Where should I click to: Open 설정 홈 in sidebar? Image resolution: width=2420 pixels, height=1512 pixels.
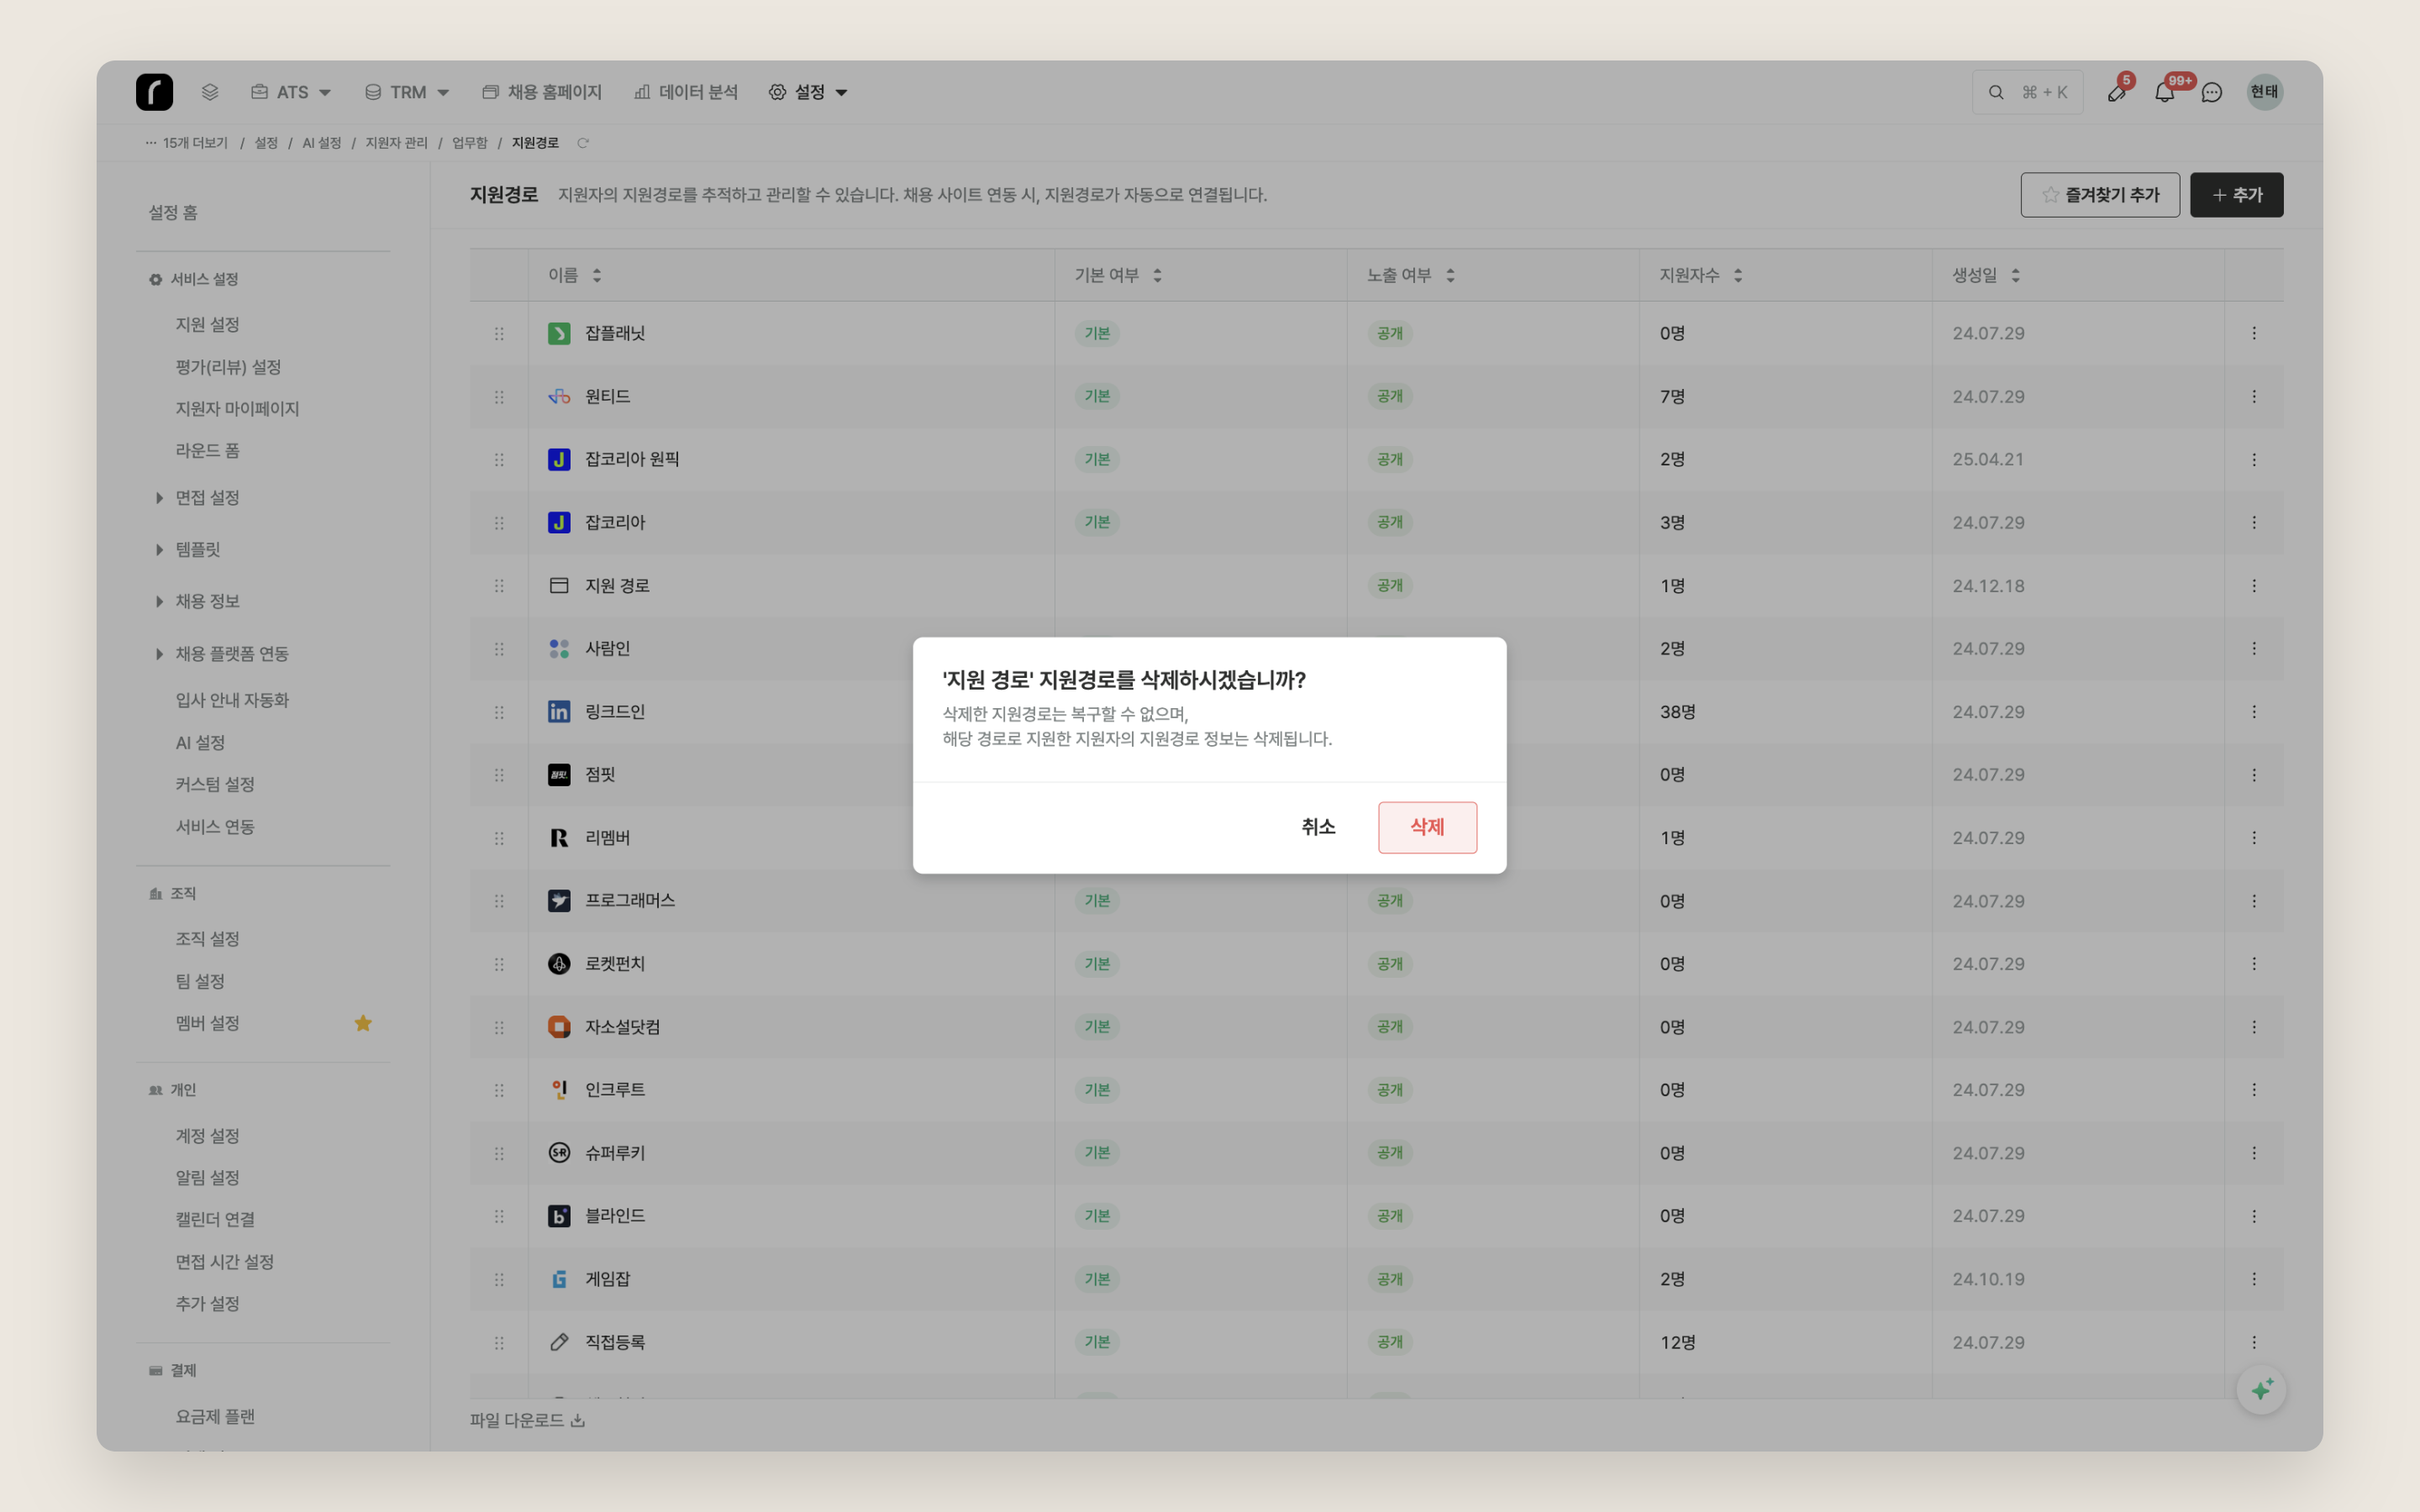pos(173,212)
